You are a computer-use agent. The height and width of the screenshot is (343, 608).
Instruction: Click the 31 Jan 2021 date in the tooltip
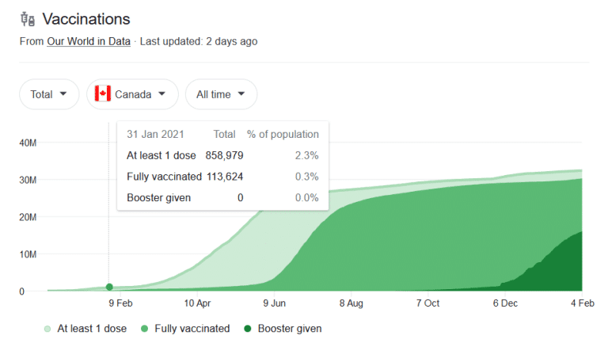point(154,134)
